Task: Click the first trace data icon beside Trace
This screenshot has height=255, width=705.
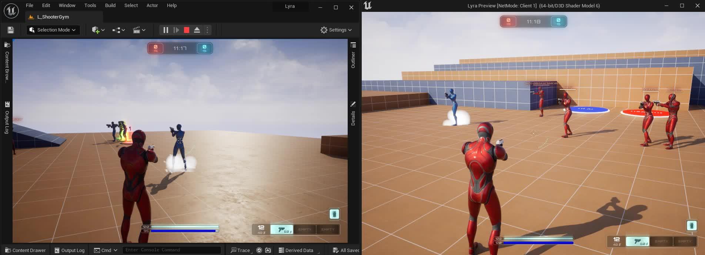Action: tap(259, 250)
